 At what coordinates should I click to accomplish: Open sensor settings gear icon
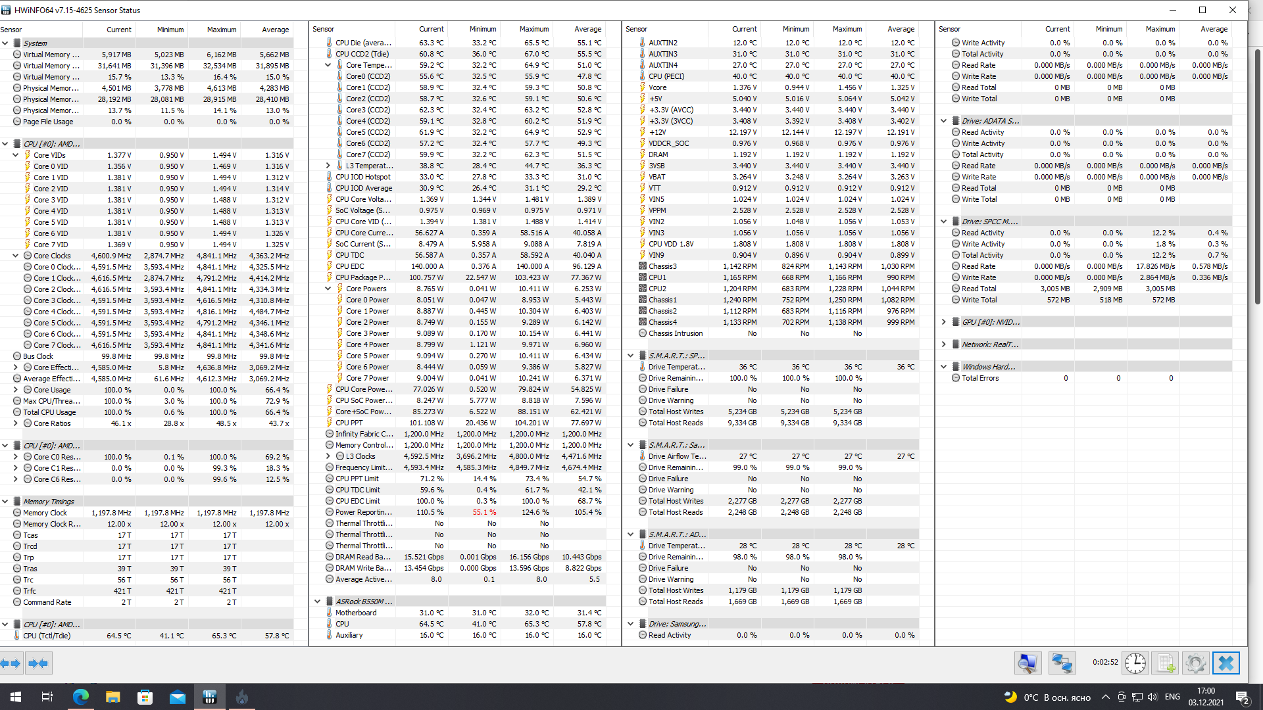coord(1195,663)
